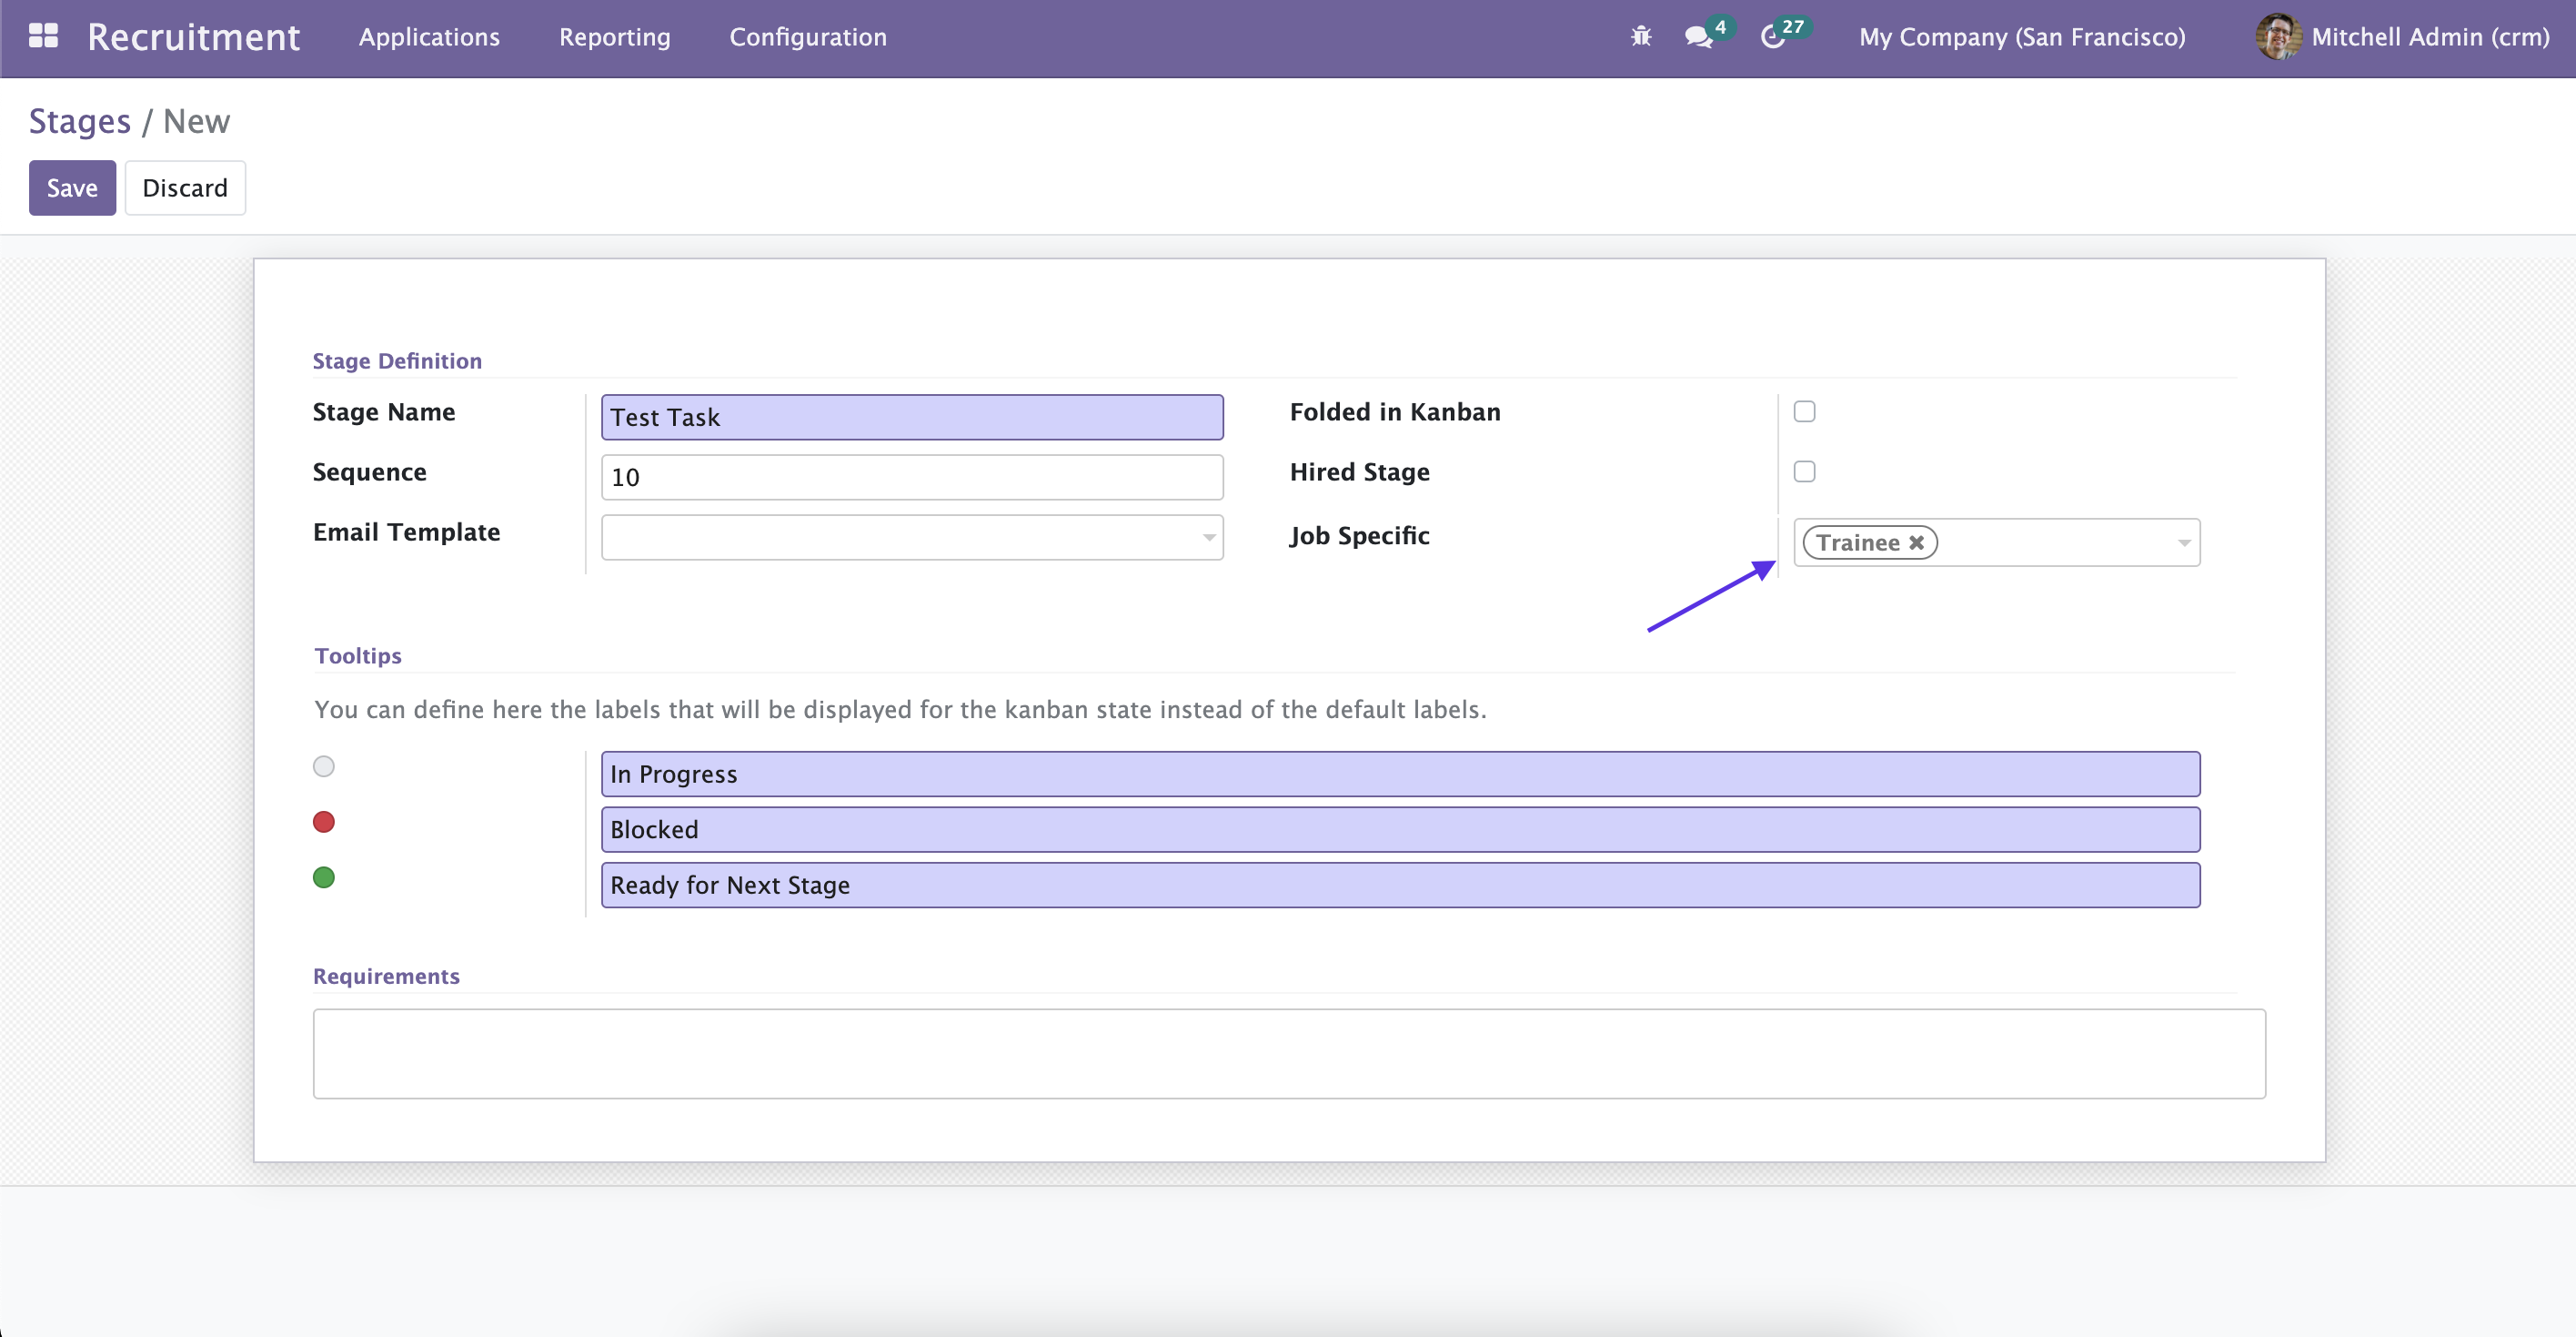Enable the Folded in Kanban checkbox
Screen dimensions: 2576x1337
coord(1805,411)
